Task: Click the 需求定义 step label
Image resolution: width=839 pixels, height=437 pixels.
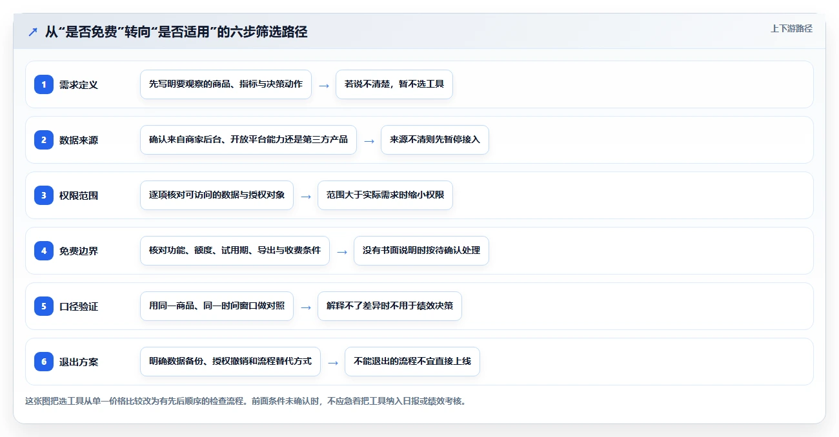Action: [79, 84]
